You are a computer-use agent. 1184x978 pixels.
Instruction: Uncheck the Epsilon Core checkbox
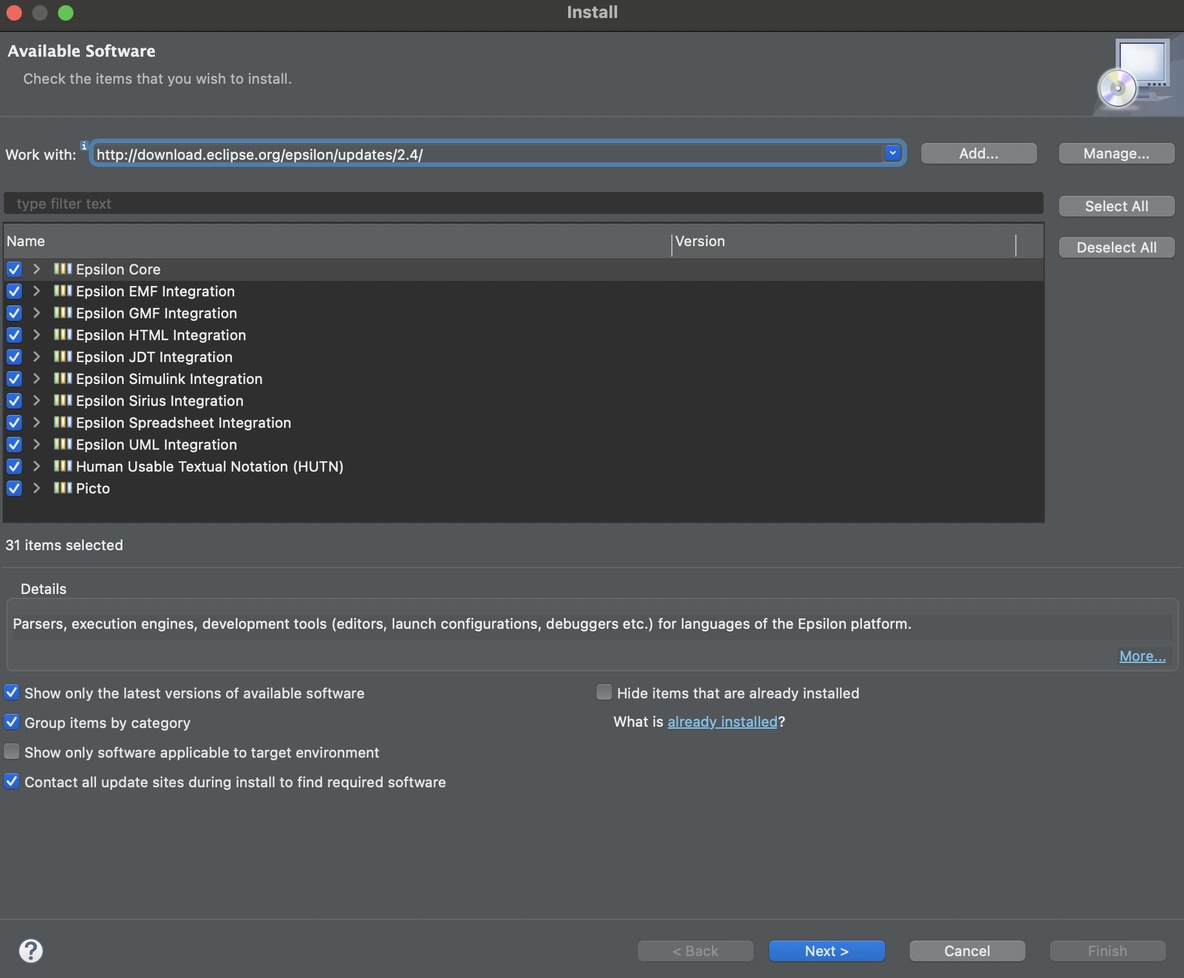coord(14,269)
